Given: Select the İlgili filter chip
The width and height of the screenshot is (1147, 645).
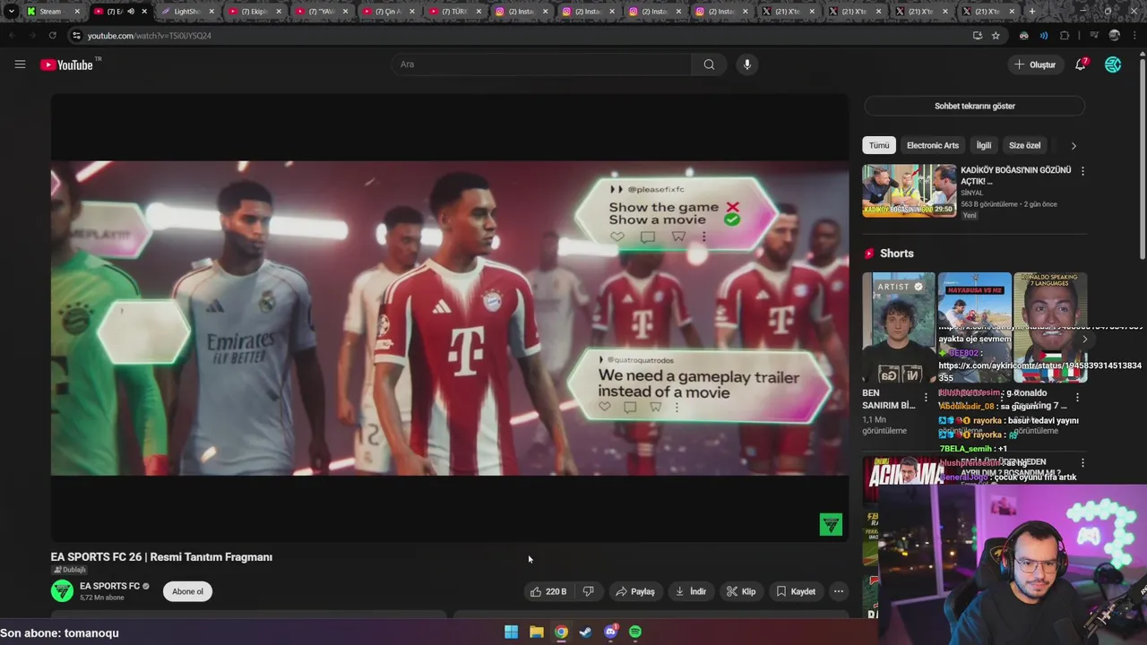Looking at the screenshot, I should [984, 145].
